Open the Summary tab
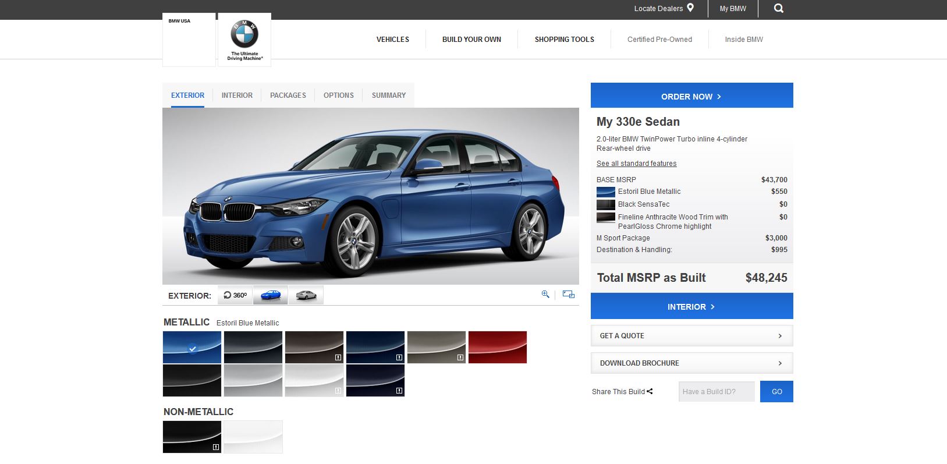Screen dimensions: 947x464 389,95
